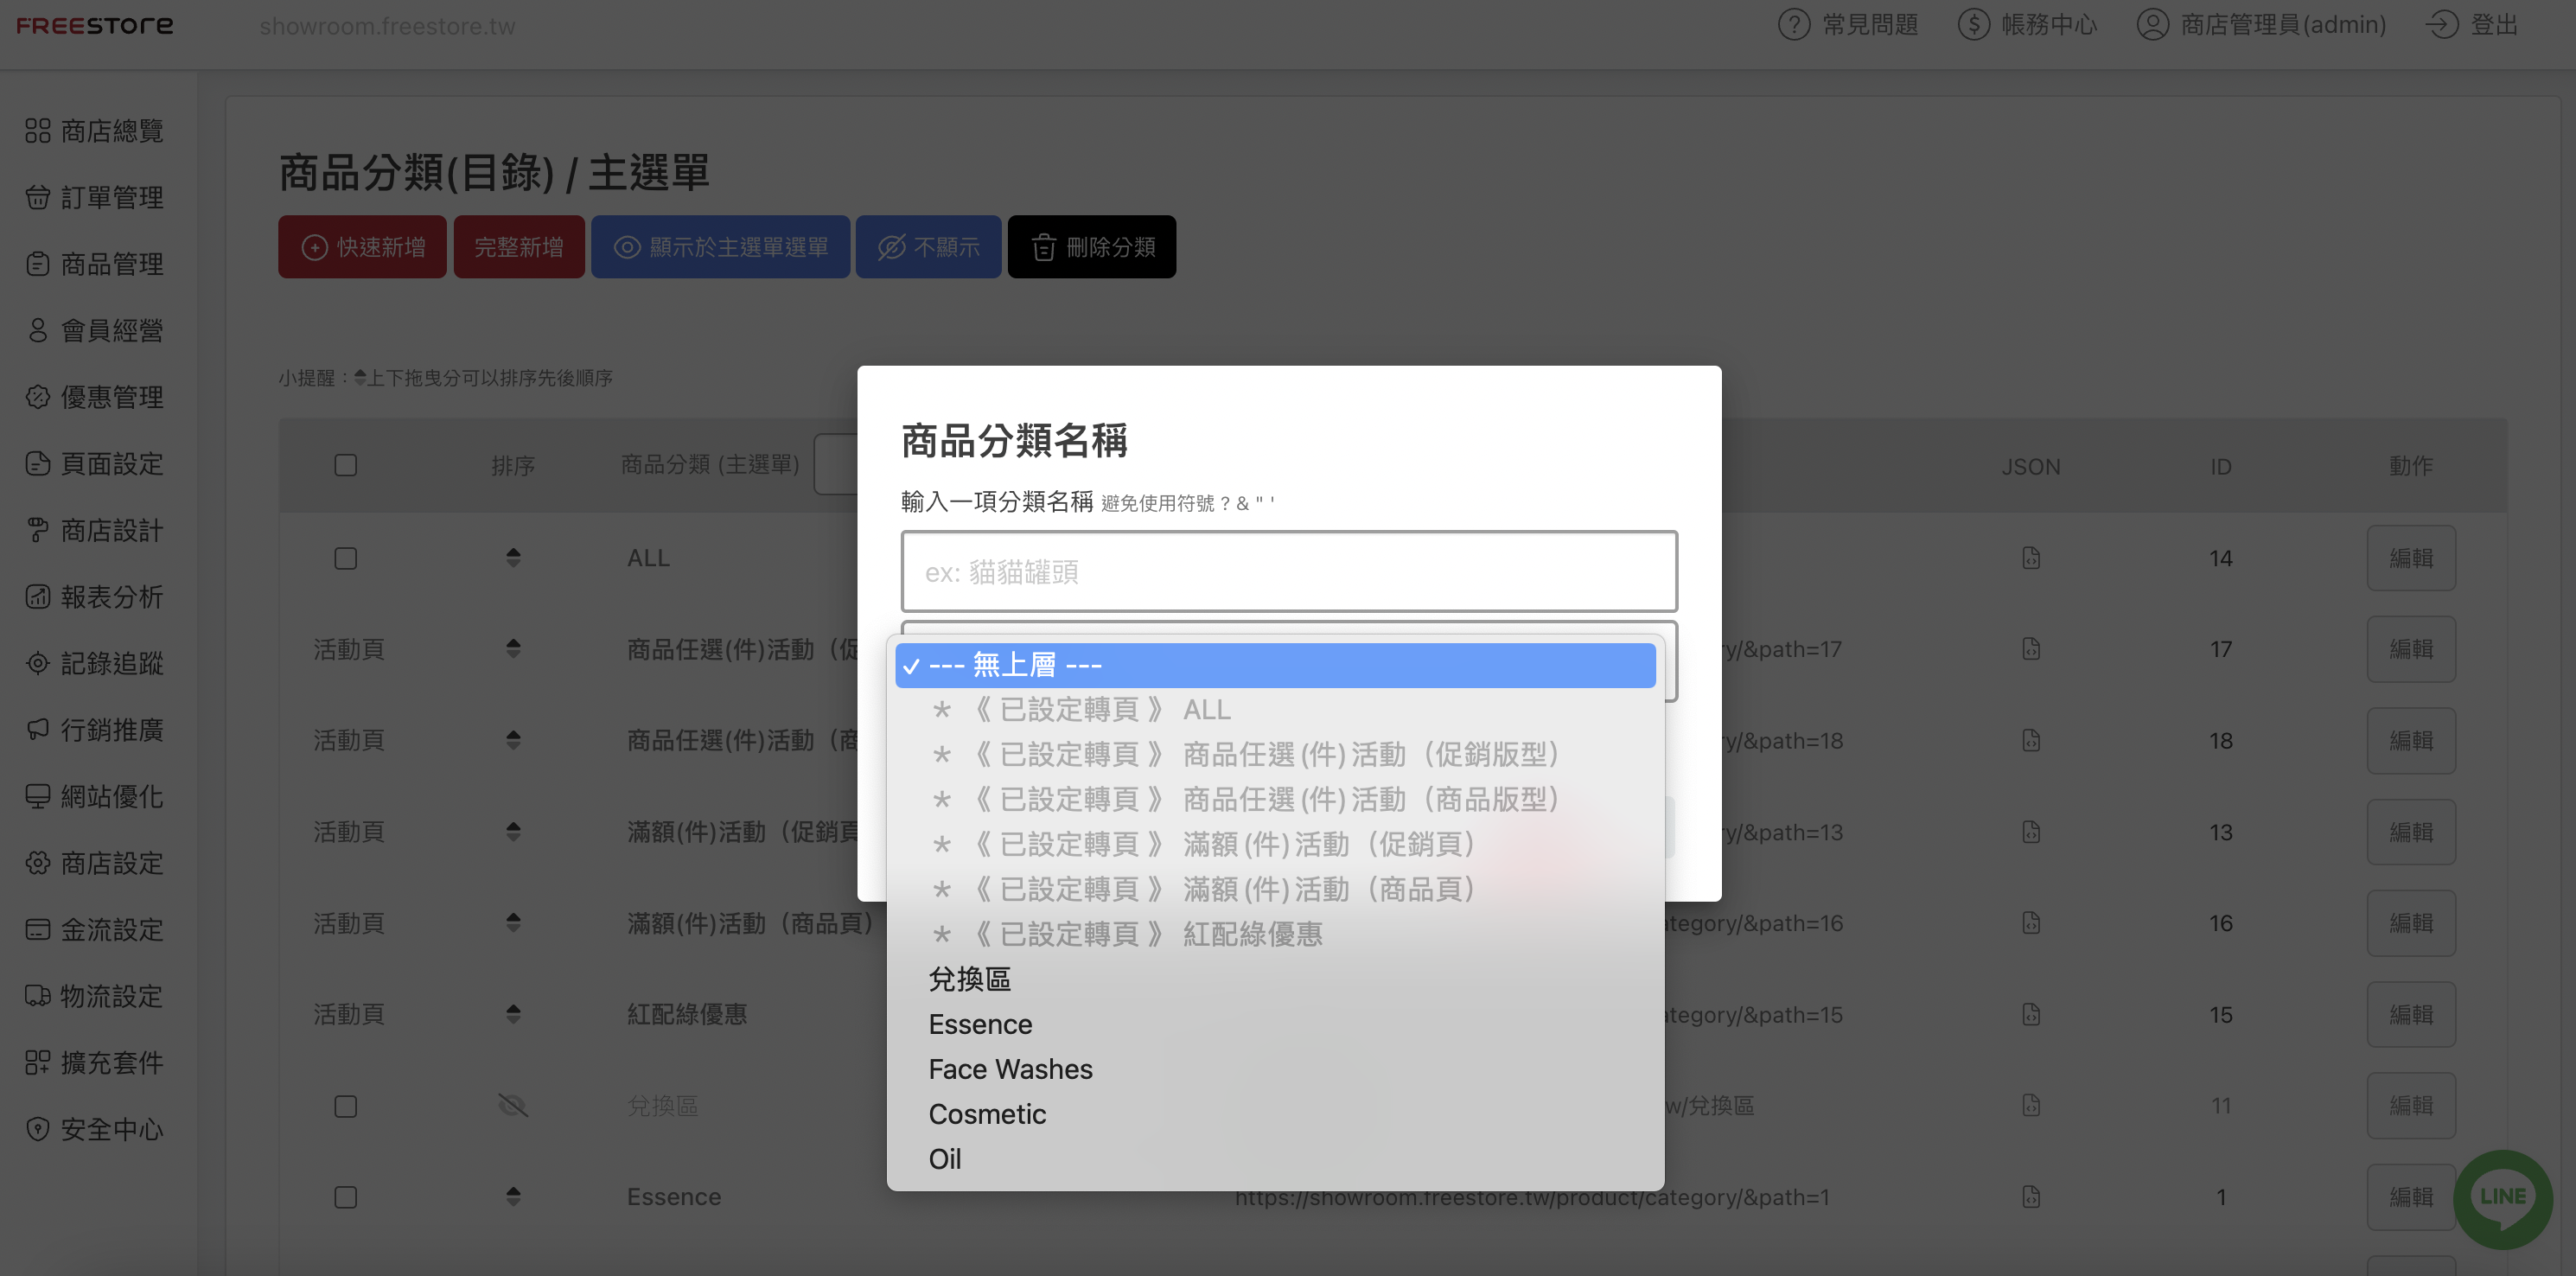
Task: Select Oil dropdown option
Action: 1275,1160
